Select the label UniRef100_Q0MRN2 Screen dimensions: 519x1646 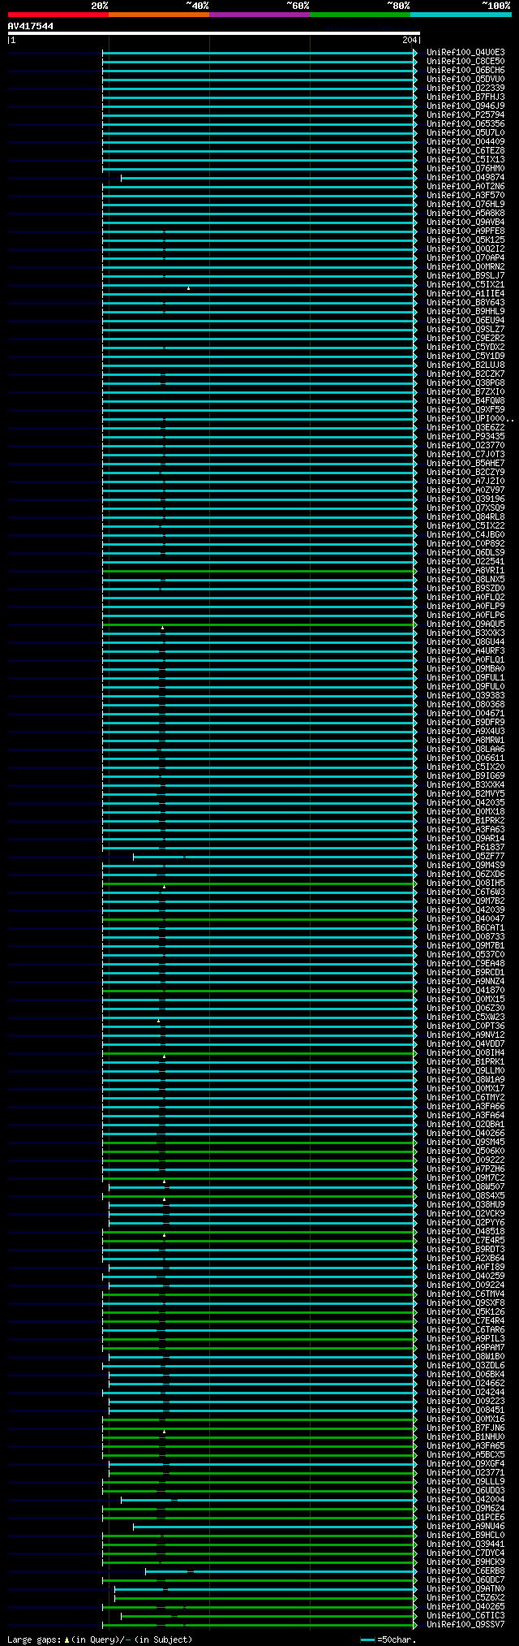pyautogui.click(x=465, y=267)
